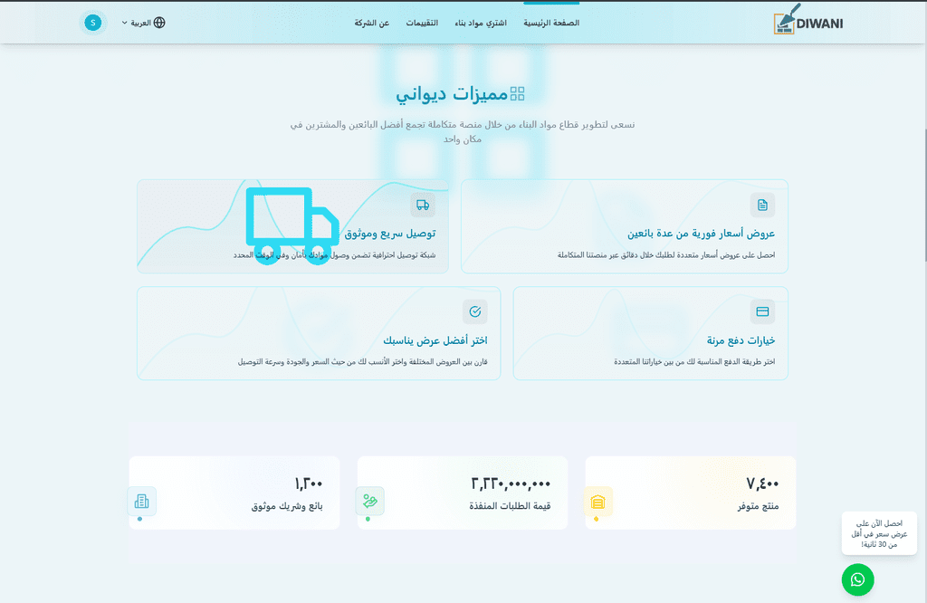Click the 'مميزات ديواني' section heading
The width and height of the screenshot is (927, 603).
point(453,94)
